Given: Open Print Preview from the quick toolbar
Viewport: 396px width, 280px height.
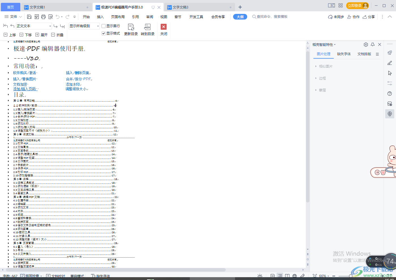Looking at the screenshot, I should pyautogui.click(x=51, y=17).
